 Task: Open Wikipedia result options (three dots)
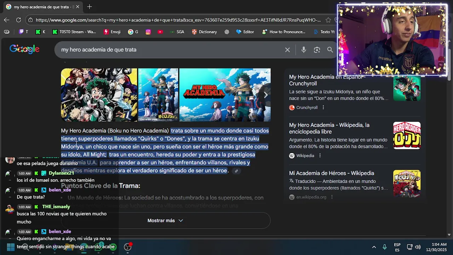320,155
